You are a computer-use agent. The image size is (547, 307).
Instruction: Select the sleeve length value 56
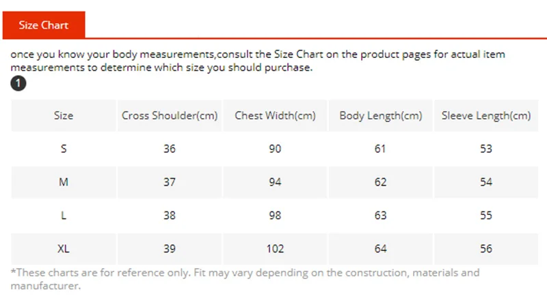[x=486, y=249]
